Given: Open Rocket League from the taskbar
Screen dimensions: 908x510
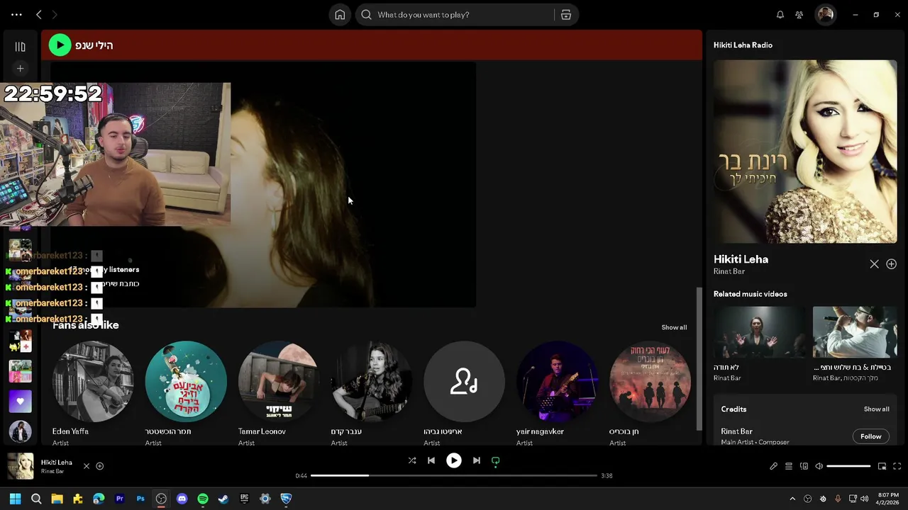Looking at the screenshot, I should click(x=286, y=499).
